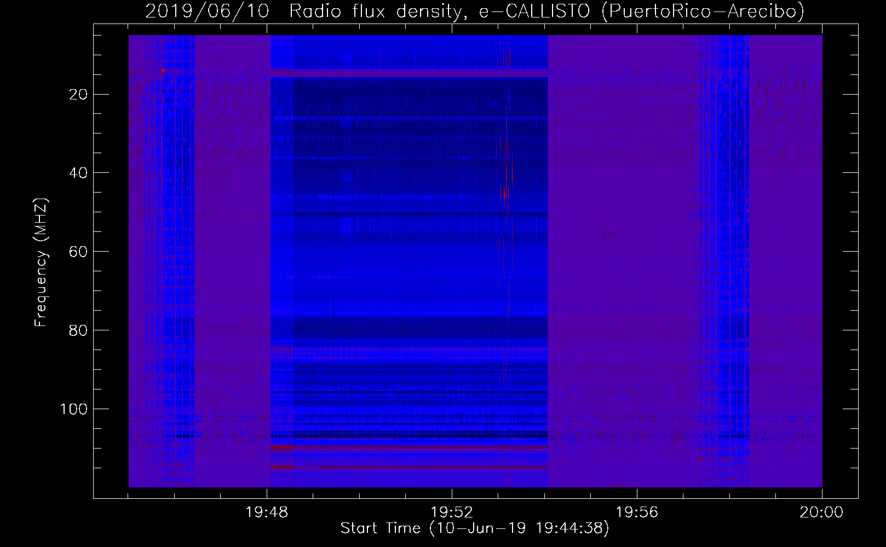The image size is (886, 547).
Task: Click the '60' frequency tick label
Action: (79, 252)
